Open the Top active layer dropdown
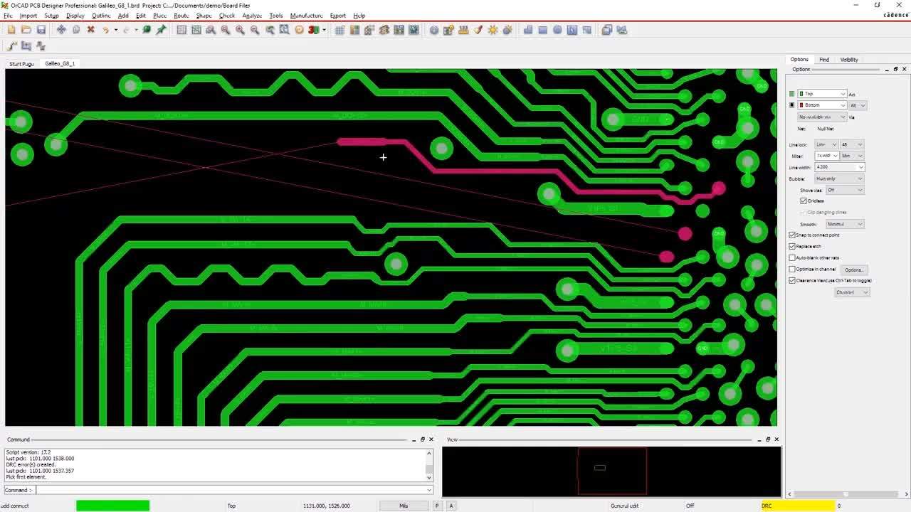The image size is (911, 512). click(822, 94)
